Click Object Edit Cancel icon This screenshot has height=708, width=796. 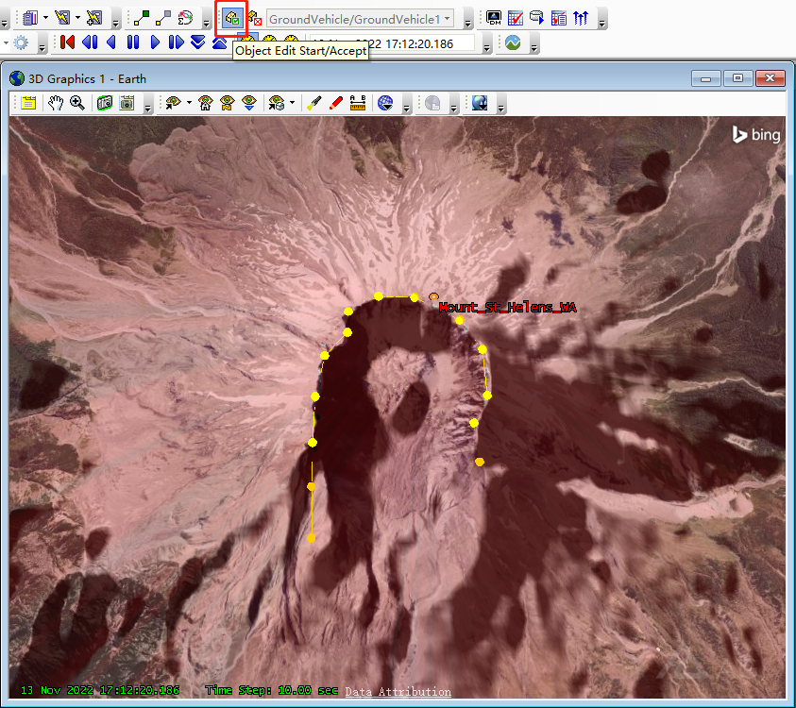point(254,18)
